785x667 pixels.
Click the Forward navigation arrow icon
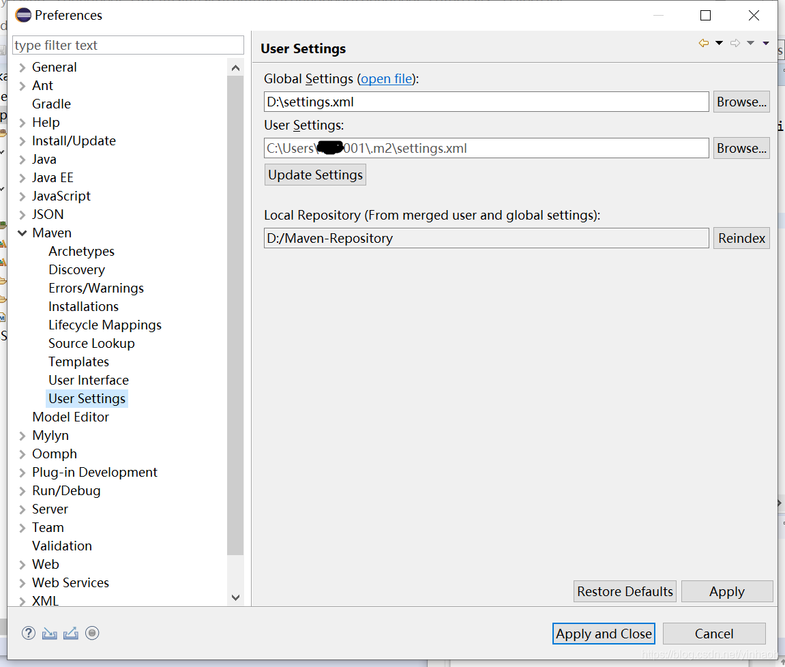coord(735,43)
